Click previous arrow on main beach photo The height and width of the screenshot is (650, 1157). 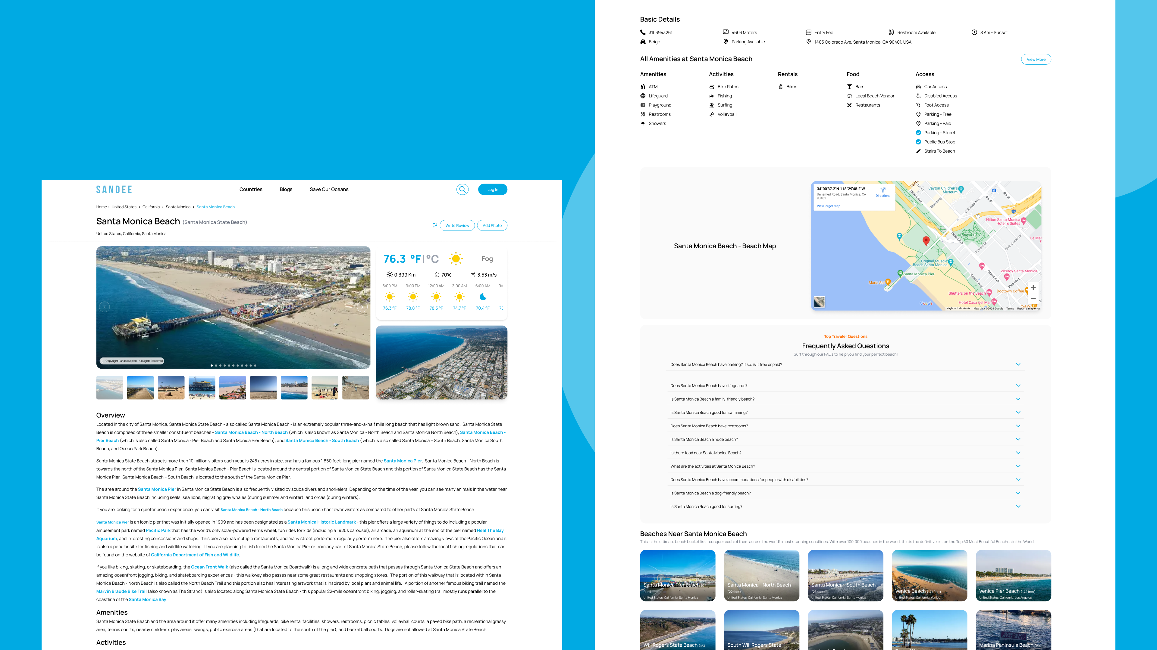[104, 307]
